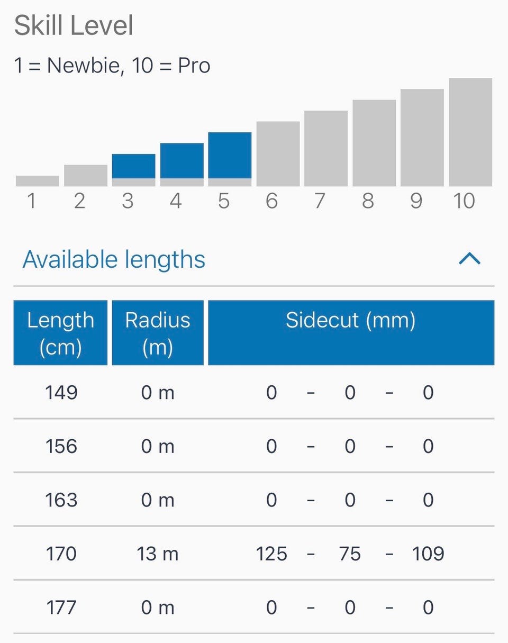Screen dimensions: 508x643
Task: Select skill level bar 2
Action: tap(85, 176)
